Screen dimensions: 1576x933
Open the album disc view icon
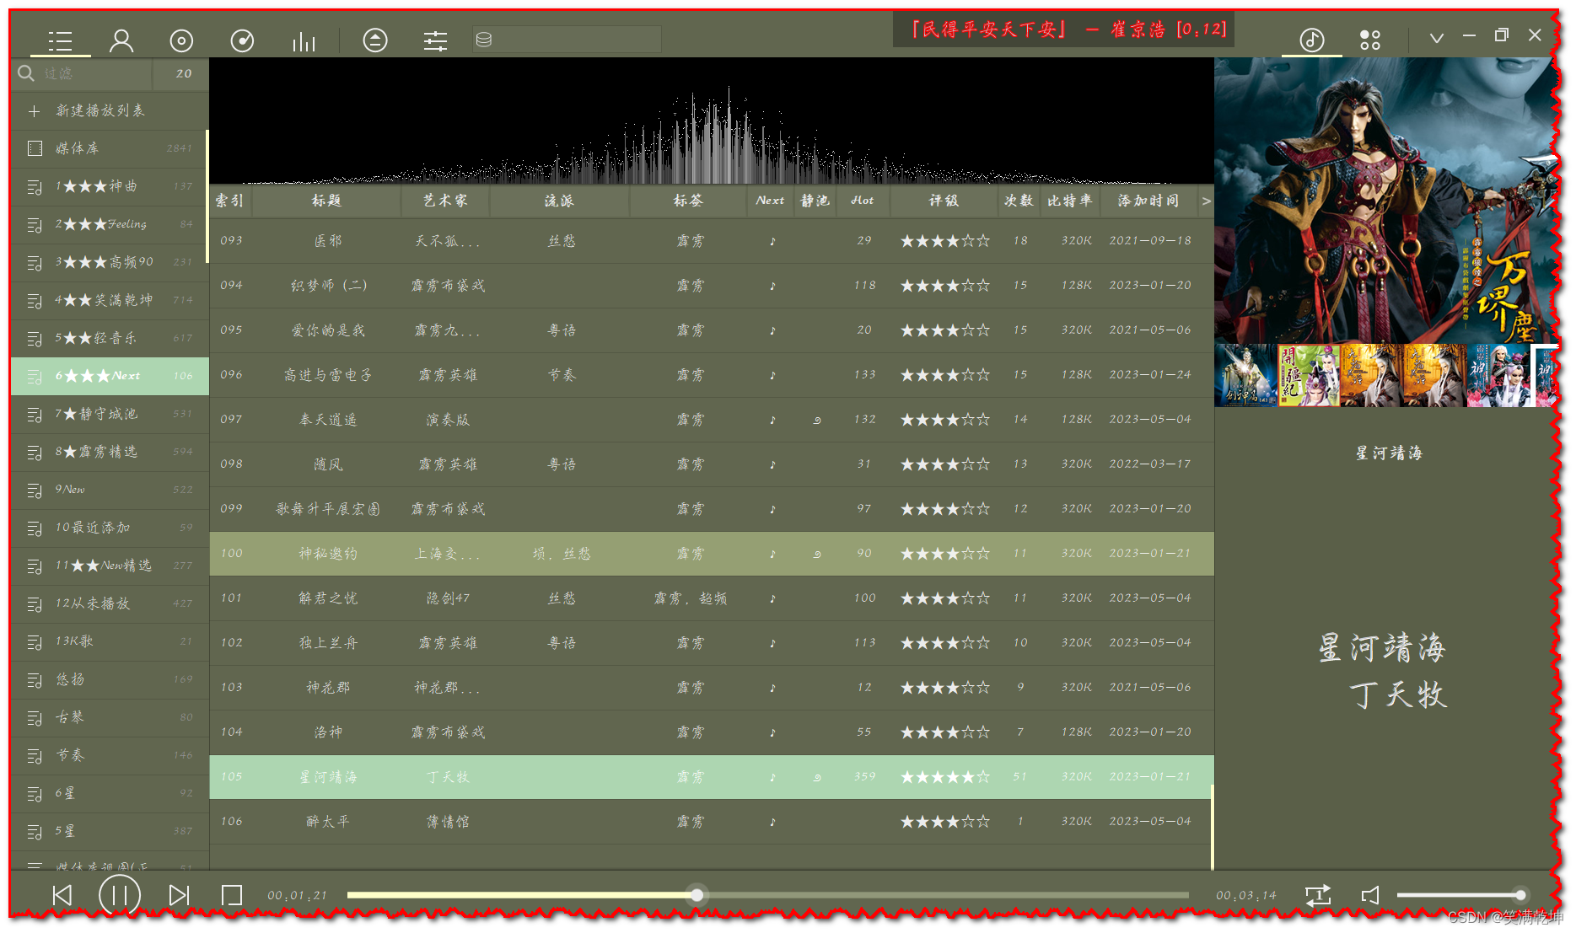[181, 40]
